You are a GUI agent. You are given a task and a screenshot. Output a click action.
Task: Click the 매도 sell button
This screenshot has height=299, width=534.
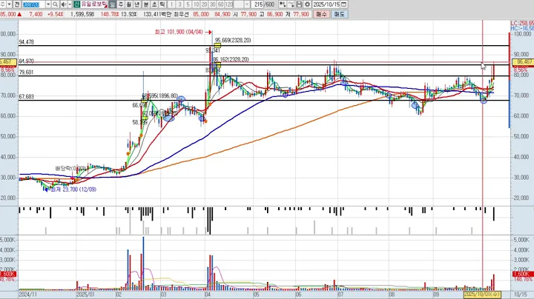click(x=339, y=14)
